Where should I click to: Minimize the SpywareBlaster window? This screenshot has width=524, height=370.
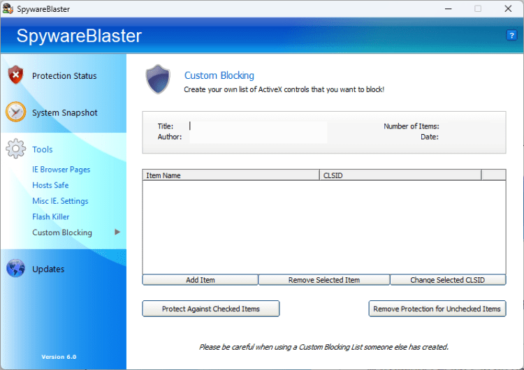[x=448, y=8]
